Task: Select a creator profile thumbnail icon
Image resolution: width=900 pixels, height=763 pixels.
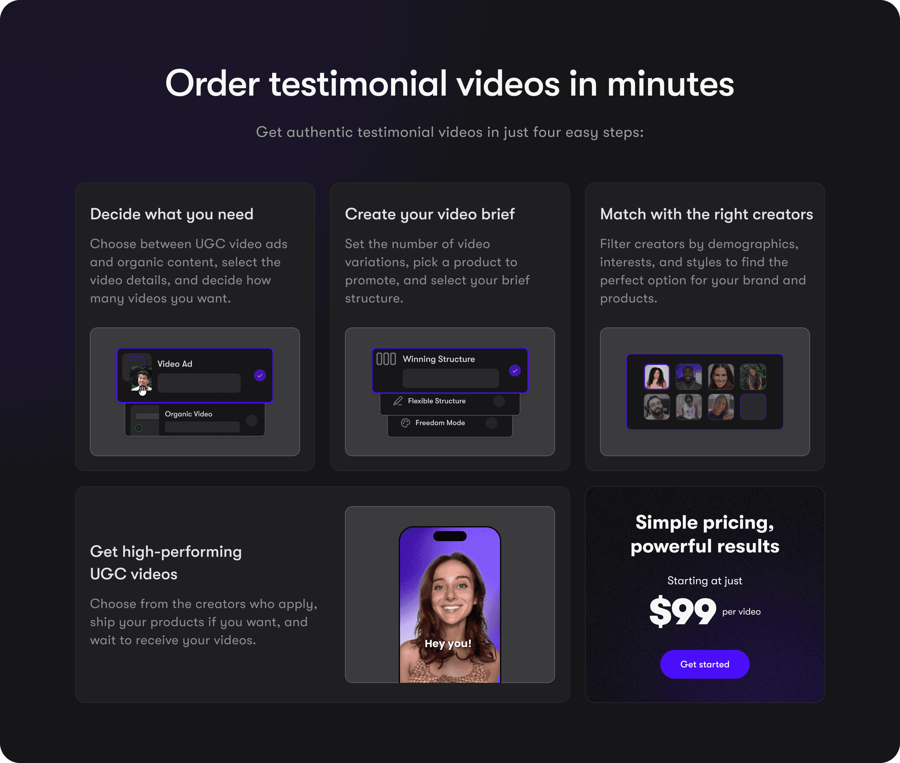Action: tap(656, 376)
